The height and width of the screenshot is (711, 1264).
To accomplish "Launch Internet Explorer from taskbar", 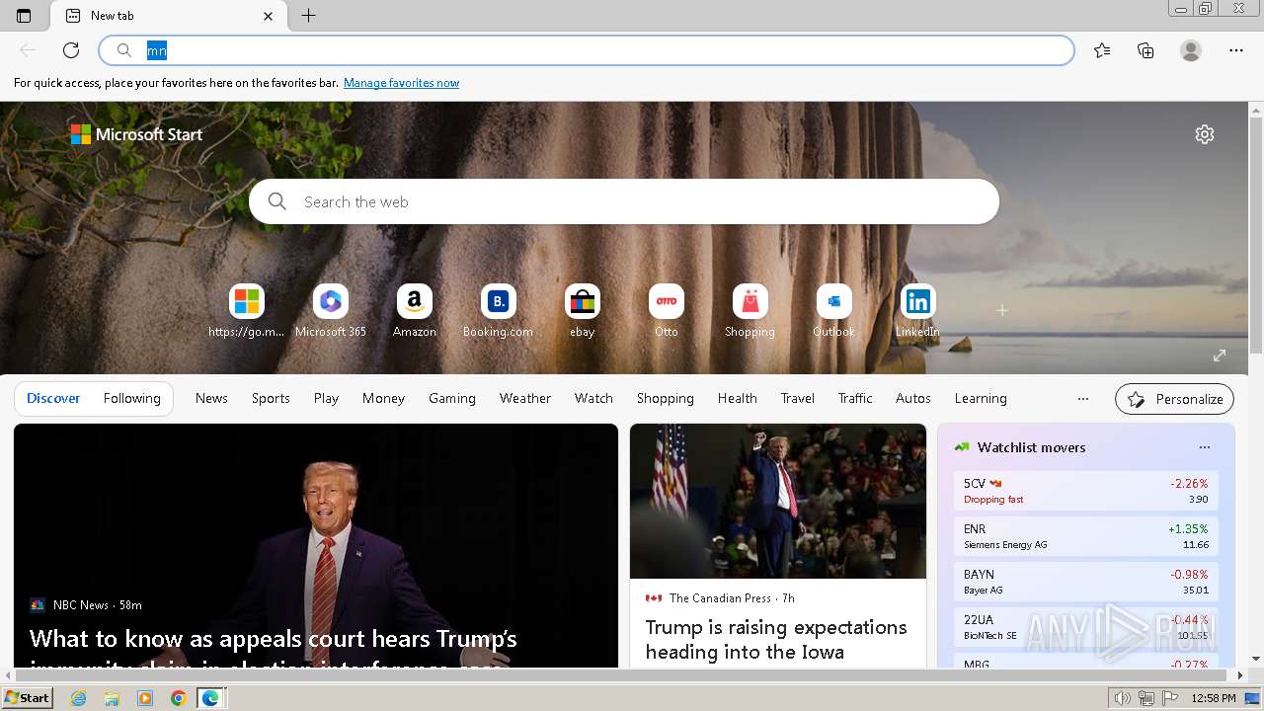I will (79, 698).
